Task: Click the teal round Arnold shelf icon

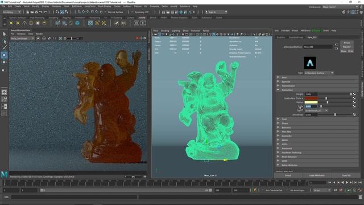Action: click(x=77, y=23)
